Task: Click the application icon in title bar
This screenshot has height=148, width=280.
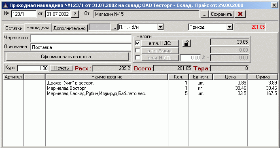Action: pos(5,5)
